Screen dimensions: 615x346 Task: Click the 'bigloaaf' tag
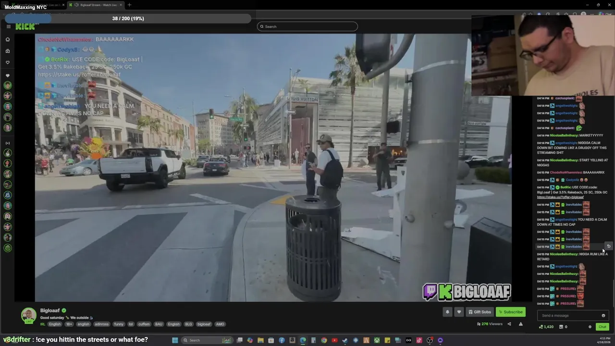(204, 324)
